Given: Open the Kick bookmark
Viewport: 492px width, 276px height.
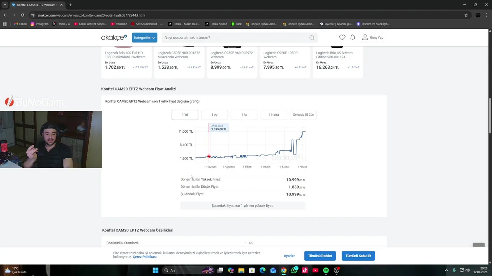Looking at the screenshot, I should [236, 24].
